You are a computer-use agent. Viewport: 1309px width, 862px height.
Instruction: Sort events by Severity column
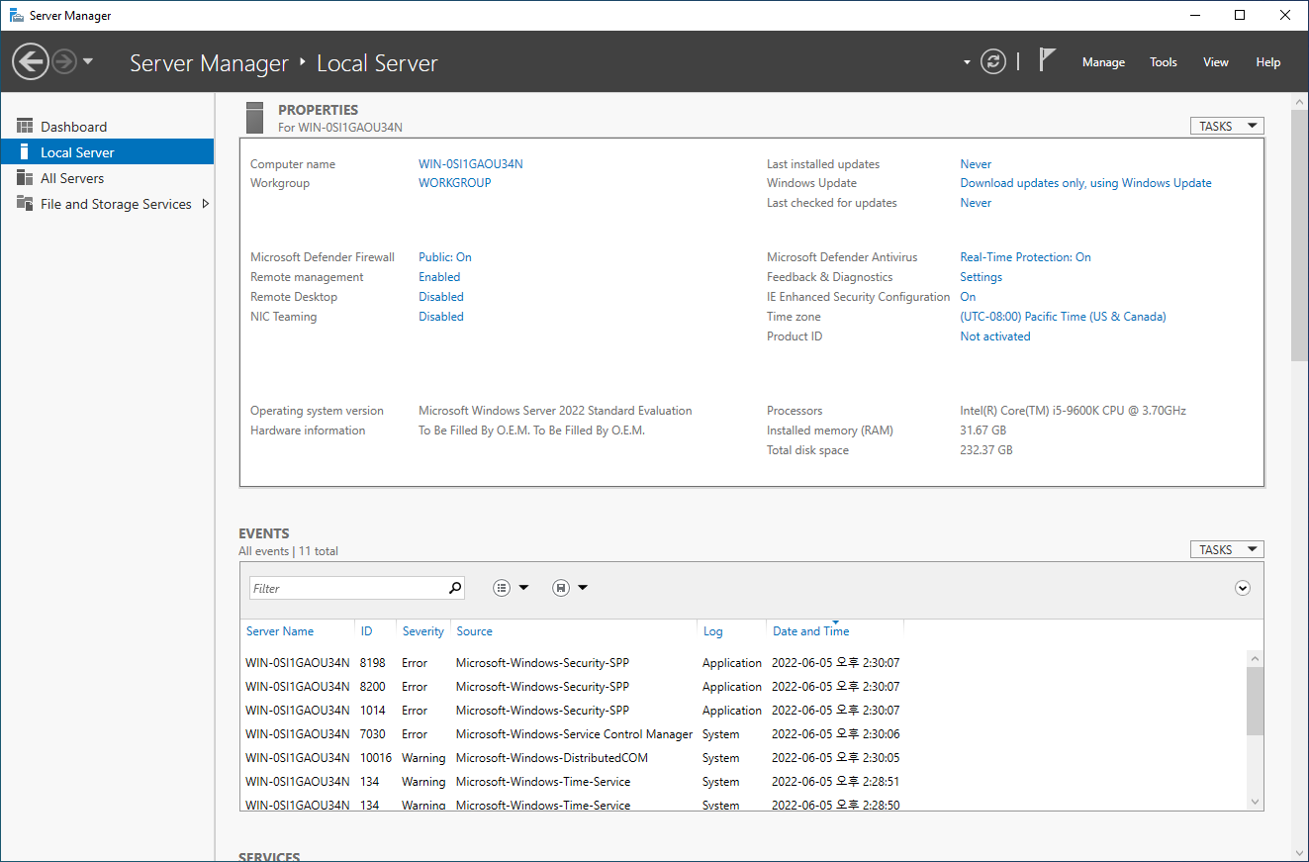click(x=423, y=631)
